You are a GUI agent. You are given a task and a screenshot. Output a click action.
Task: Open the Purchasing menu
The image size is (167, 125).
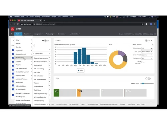point(50,34)
